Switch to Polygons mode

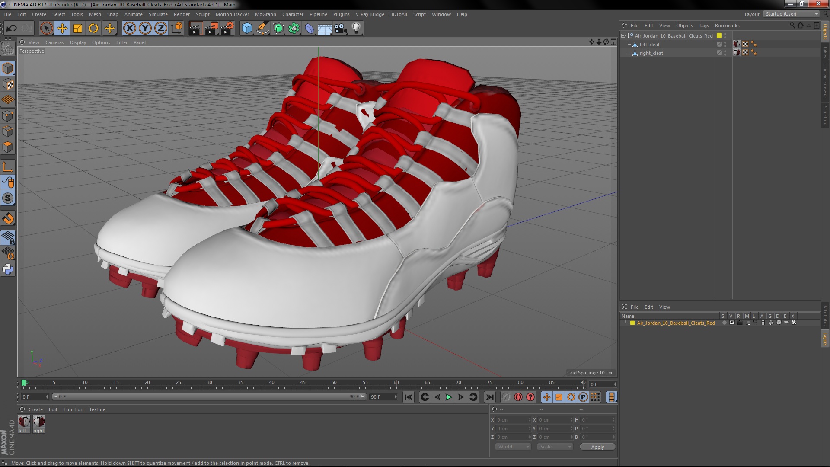[x=8, y=147]
